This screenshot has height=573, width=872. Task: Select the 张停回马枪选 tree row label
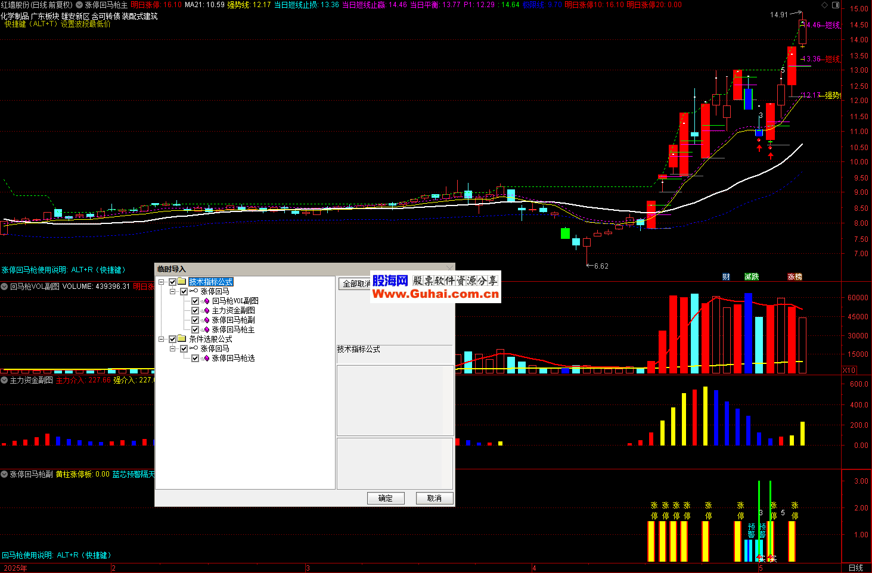click(x=234, y=358)
